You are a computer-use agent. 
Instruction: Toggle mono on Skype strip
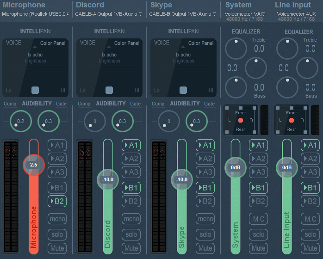[205, 219]
